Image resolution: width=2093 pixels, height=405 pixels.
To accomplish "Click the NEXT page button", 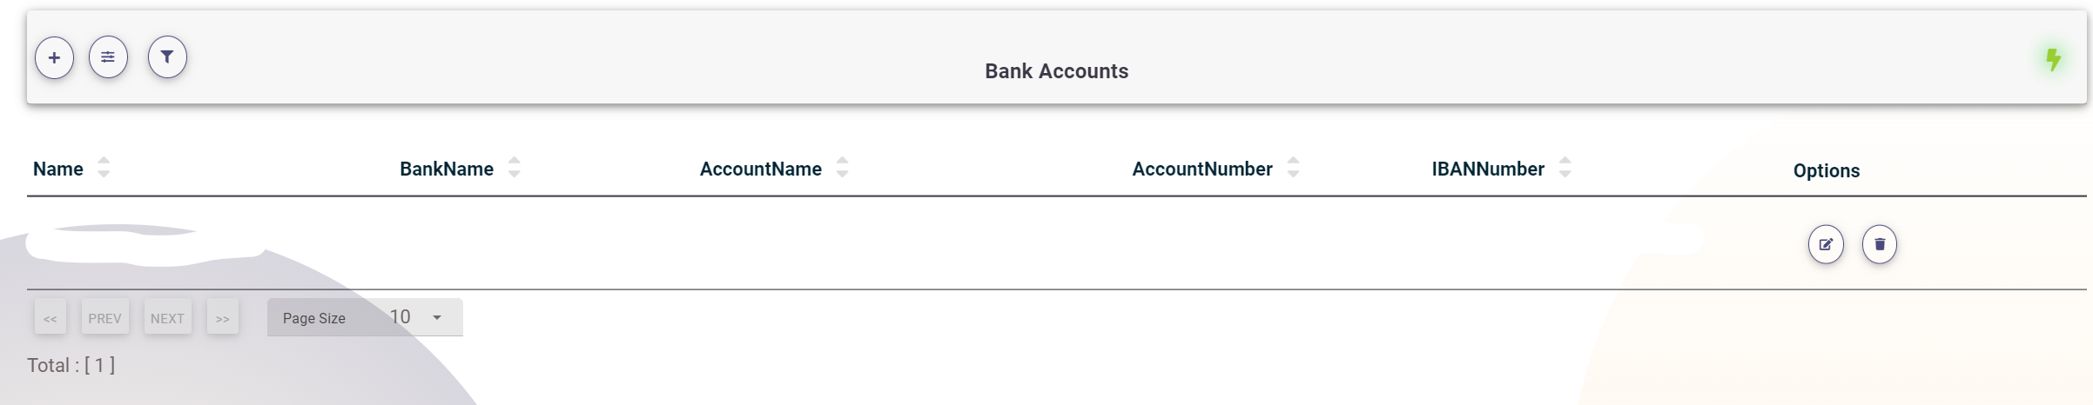I will (167, 318).
